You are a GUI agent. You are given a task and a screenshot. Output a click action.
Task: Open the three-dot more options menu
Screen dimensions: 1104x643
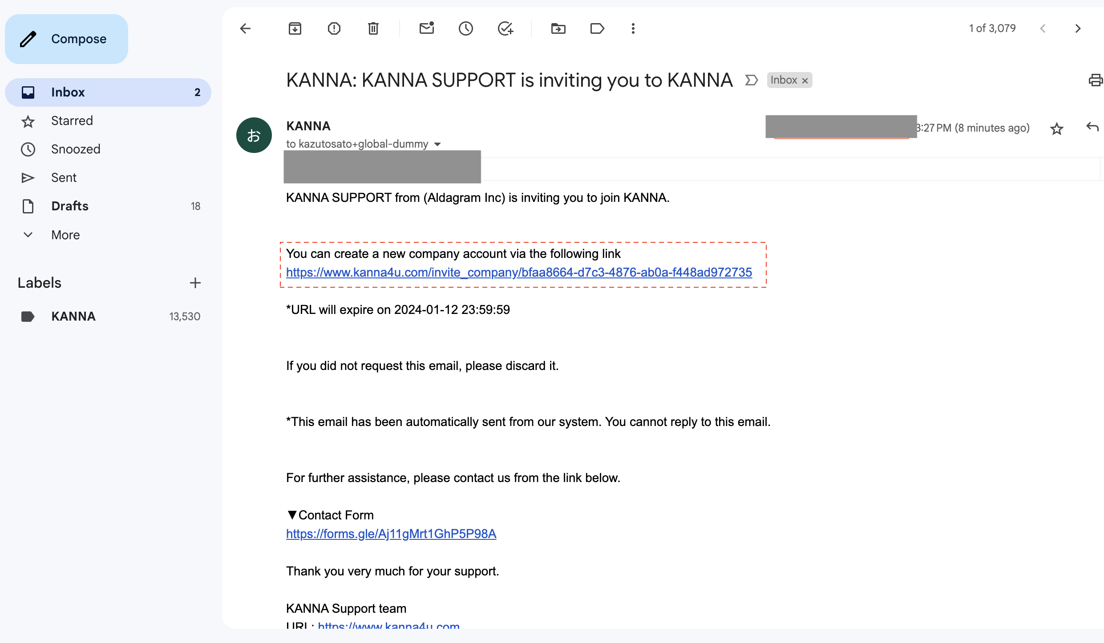tap(633, 28)
